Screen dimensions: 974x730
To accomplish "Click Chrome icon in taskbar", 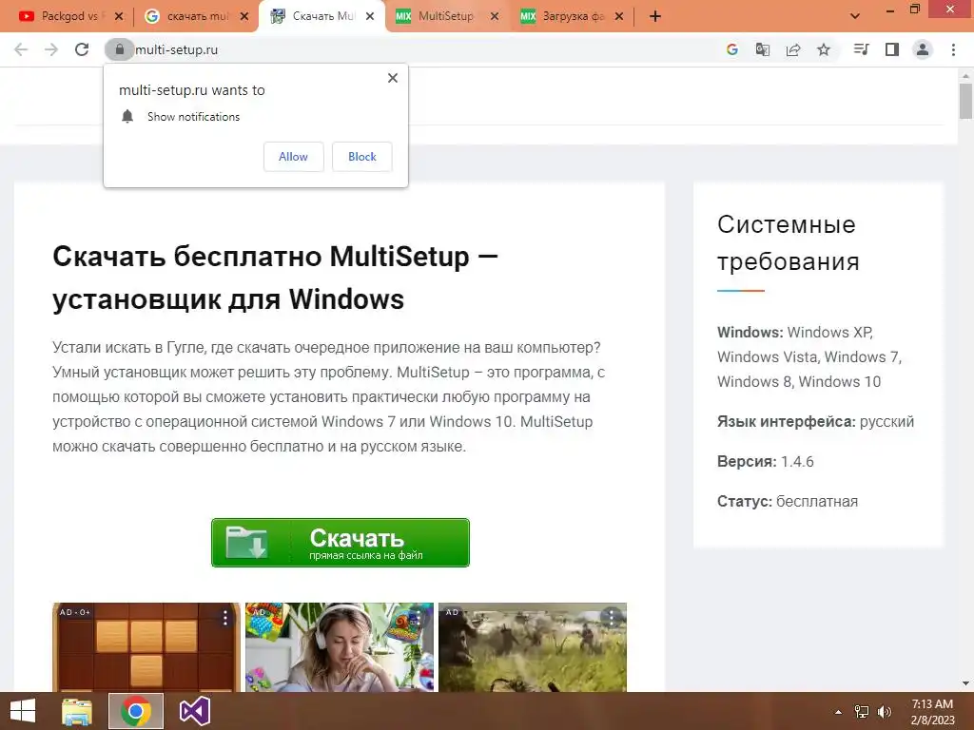I will coord(136,711).
